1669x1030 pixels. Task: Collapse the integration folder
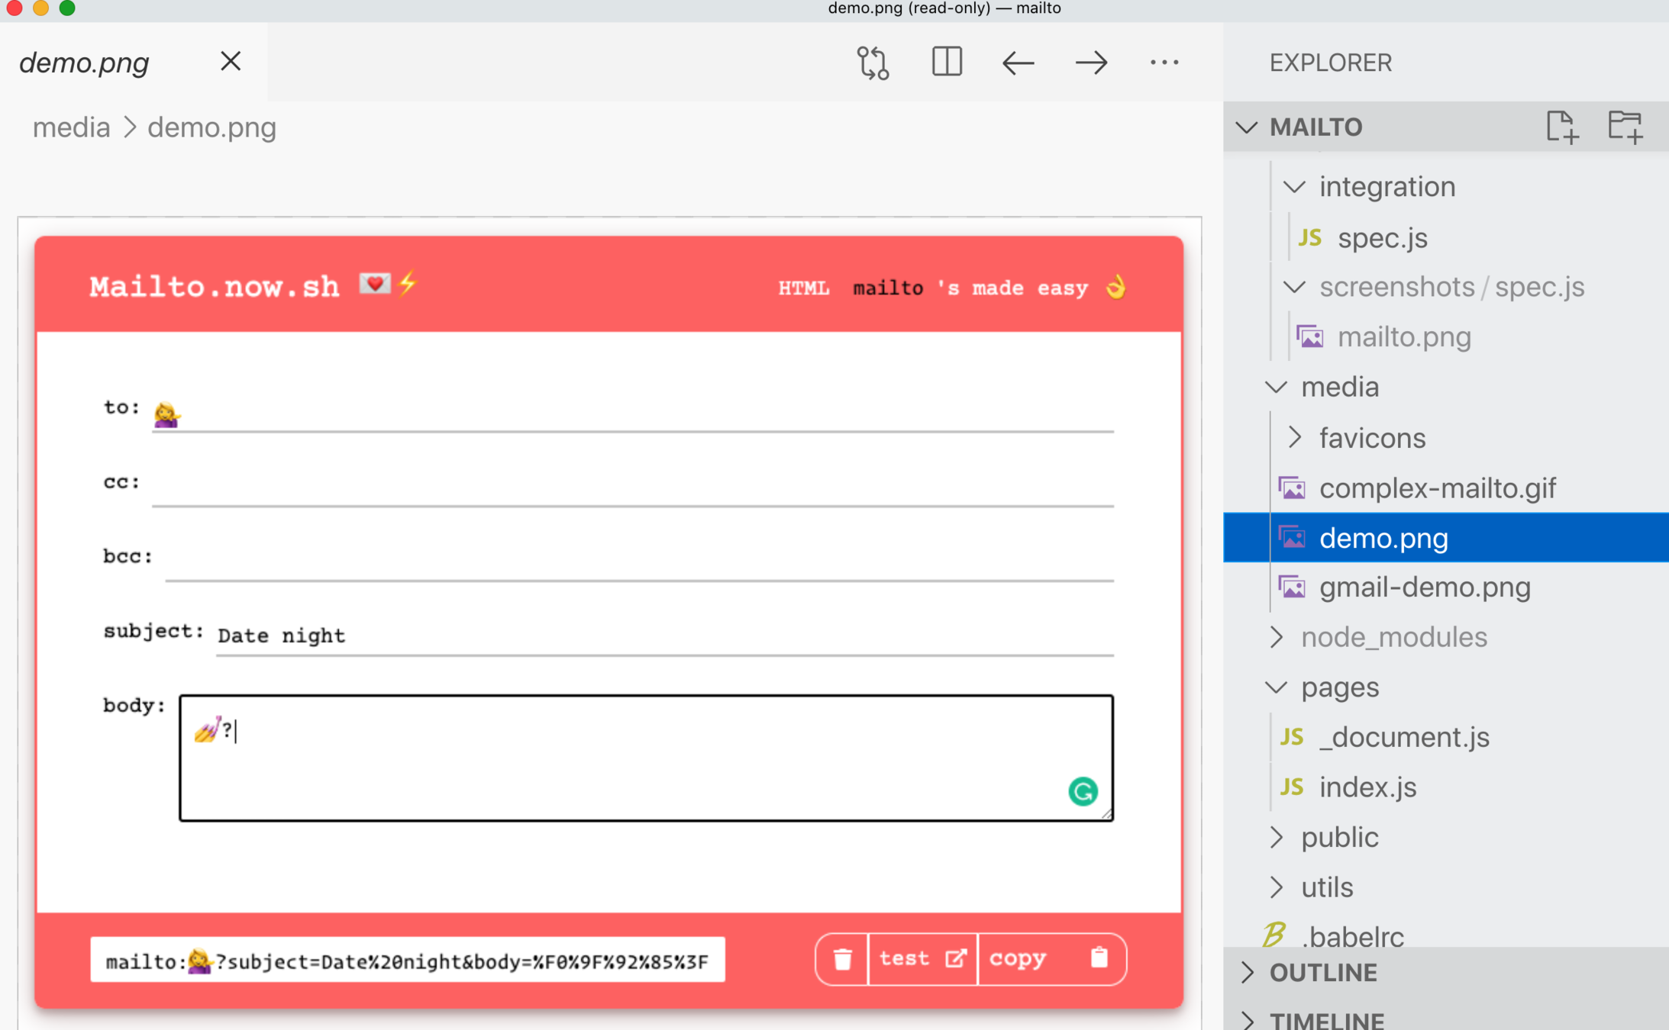pyautogui.click(x=1294, y=187)
